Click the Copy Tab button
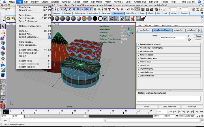204x127 pixels. point(192,107)
